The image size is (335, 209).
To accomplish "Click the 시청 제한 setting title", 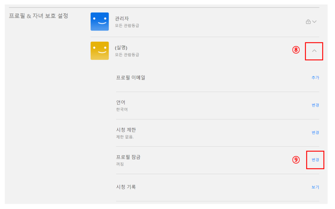I will point(126,130).
